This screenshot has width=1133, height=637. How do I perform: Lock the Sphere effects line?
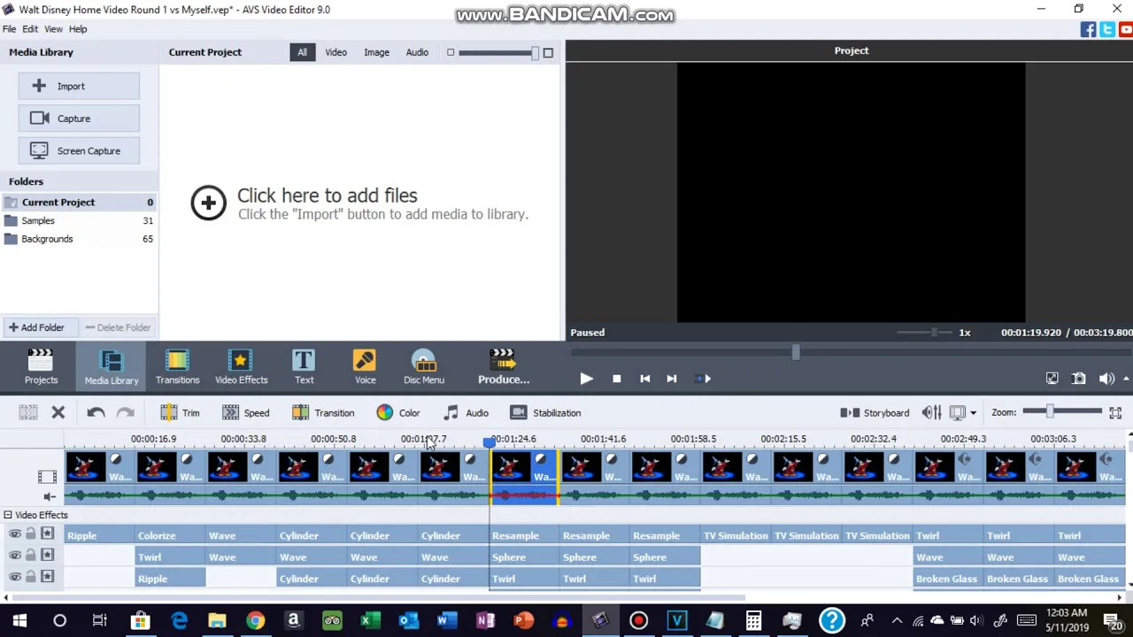(x=31, y=555)
